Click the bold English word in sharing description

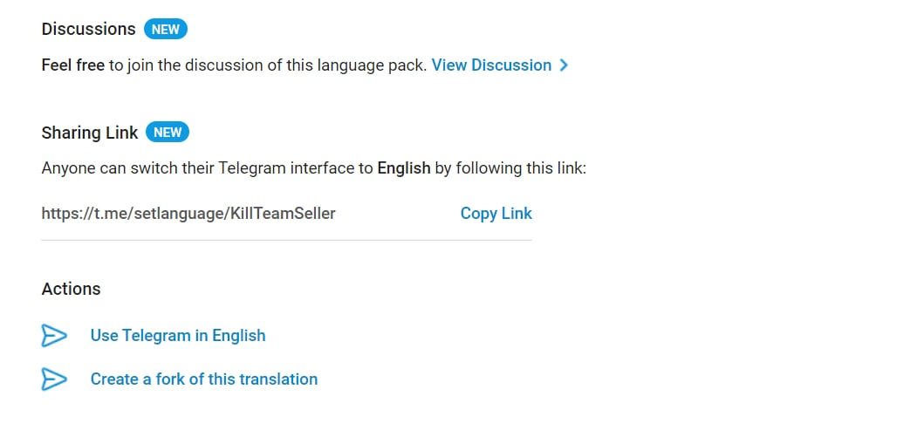click(403, 168)
